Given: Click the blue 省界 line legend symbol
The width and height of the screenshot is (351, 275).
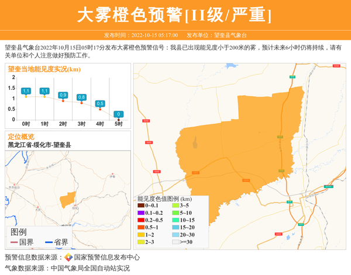Looking at the screenshot, I should click(48, 242).
